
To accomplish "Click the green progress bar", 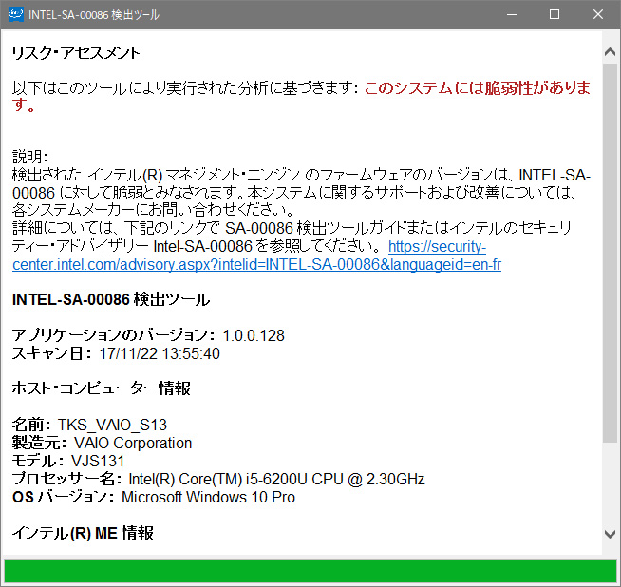I will 310,571.
